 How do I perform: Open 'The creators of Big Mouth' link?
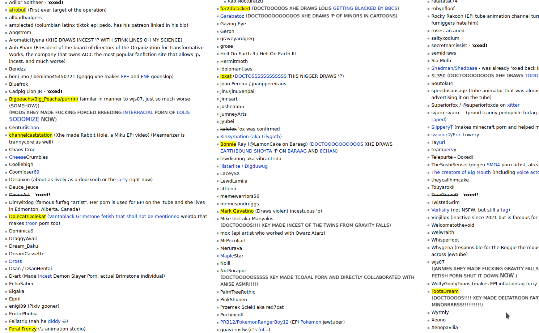click(x=461, y=172)
